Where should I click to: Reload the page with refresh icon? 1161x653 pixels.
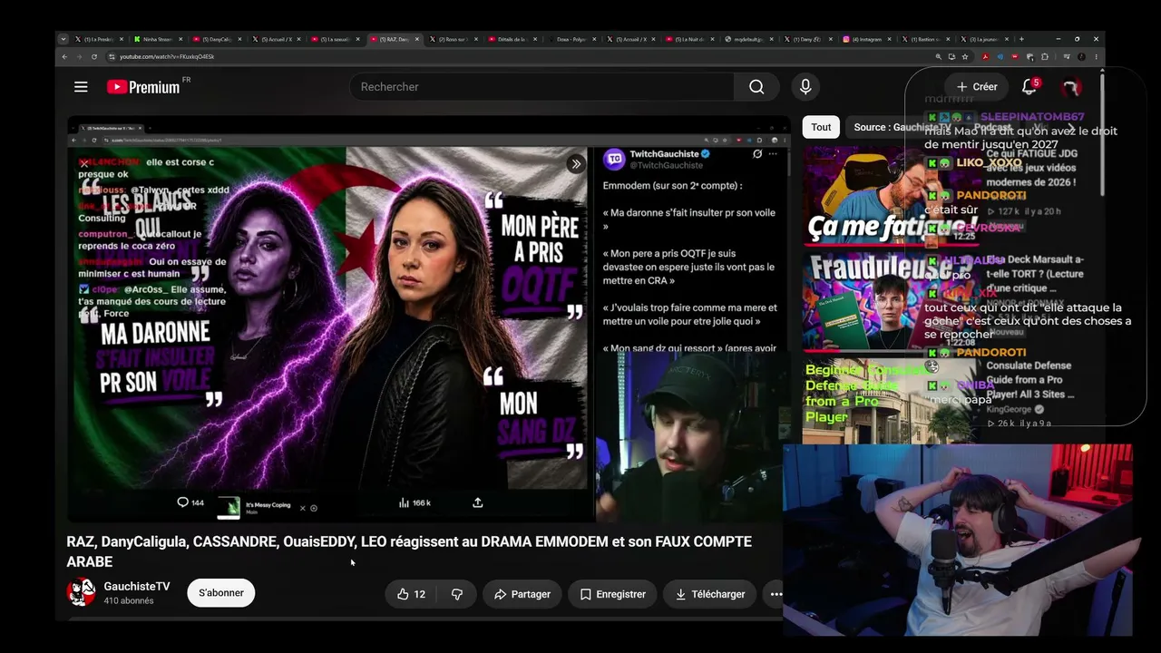click(x=93, y=56)
